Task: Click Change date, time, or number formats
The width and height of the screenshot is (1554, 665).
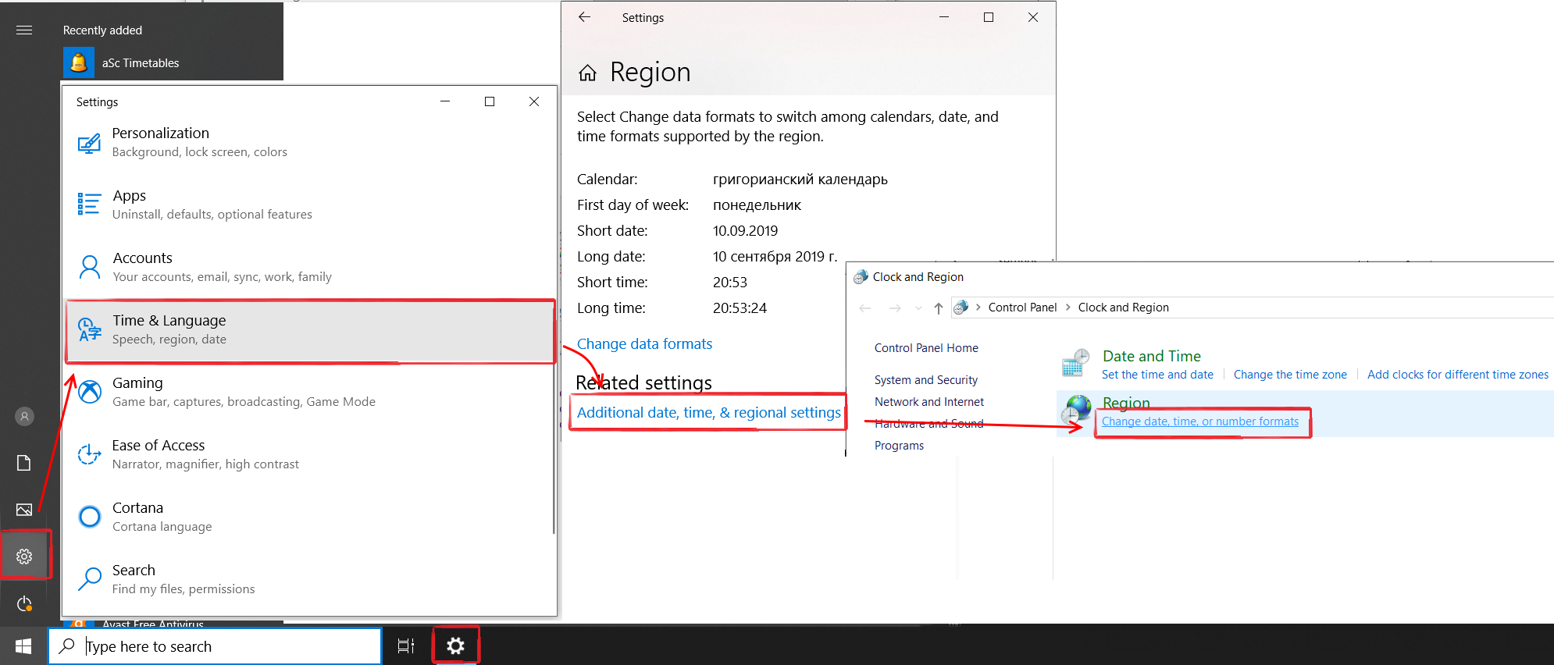Action: (x=1199, y=421)
